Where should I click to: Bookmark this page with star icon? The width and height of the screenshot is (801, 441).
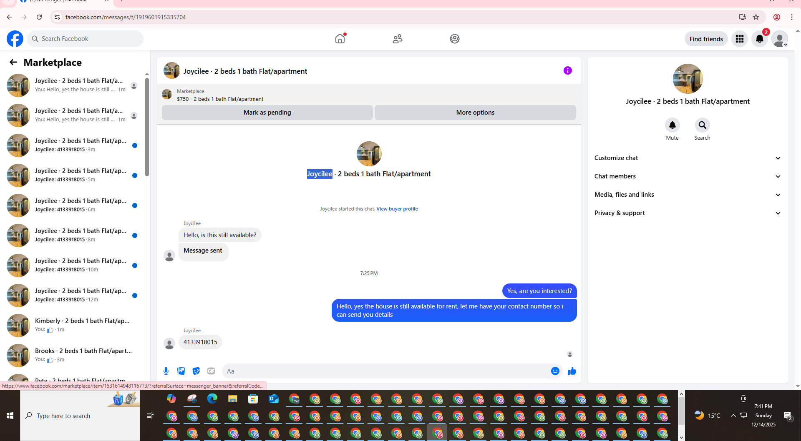pyautogui.click(x=756, y=17)
